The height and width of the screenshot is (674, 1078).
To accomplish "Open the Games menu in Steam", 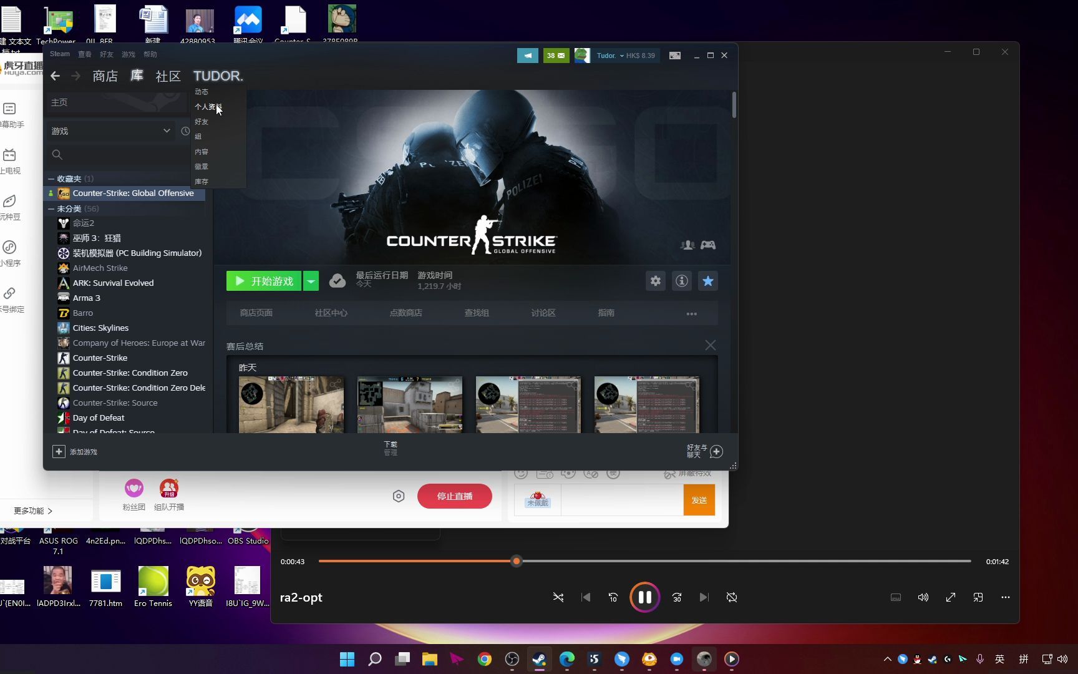I will 129,54.
